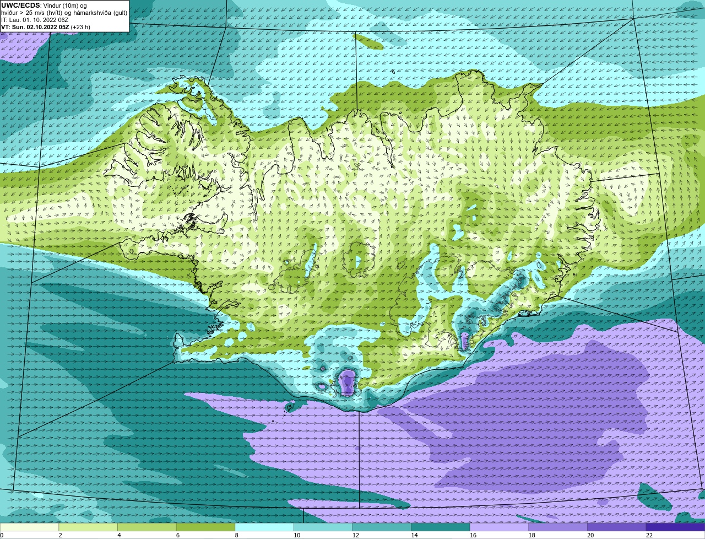Click the 6–8 m/s olive green legend swatch
This screenshot has width=705, height=539.
pos(205,527)
